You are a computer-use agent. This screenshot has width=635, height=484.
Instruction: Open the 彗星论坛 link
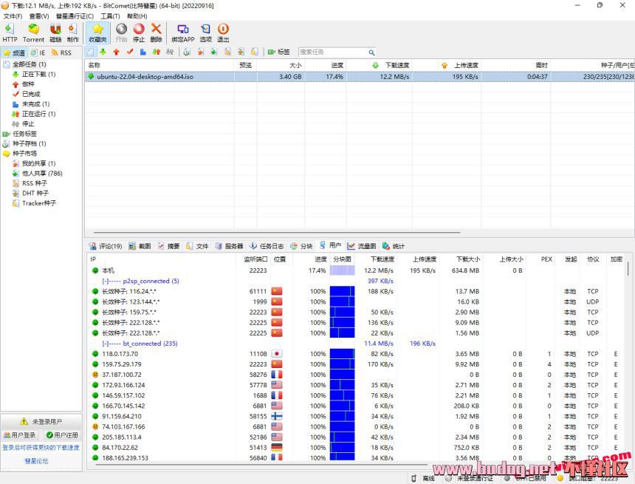pyautogui.click(x=36, y=461)
